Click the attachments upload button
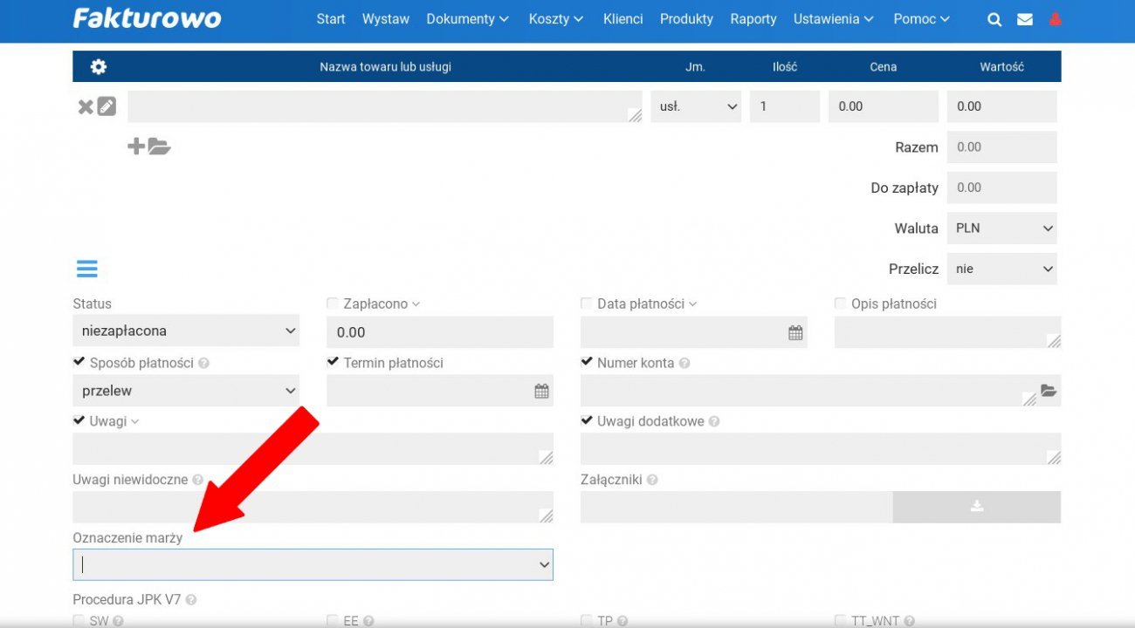 pyautogui.click(x=976, y=507)
